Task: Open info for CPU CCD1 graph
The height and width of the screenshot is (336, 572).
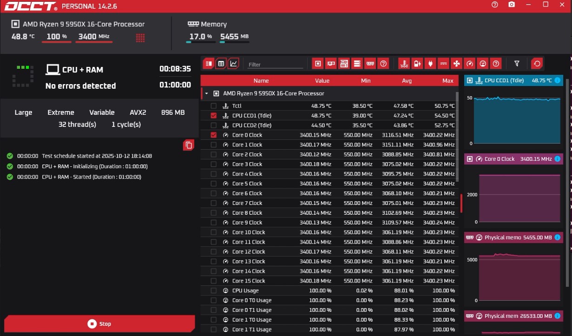Action: (557, 80)
